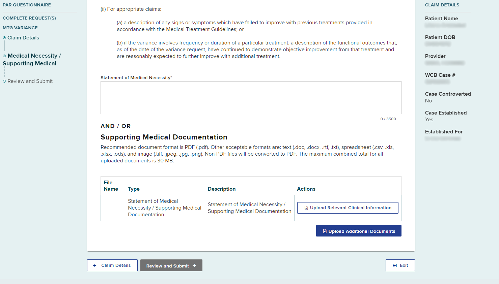The width and height of the screenshot is (499, 284).
Task: Select Medical Necessity / Supporting Medical sidebar step
Action: tap(32, 60)
